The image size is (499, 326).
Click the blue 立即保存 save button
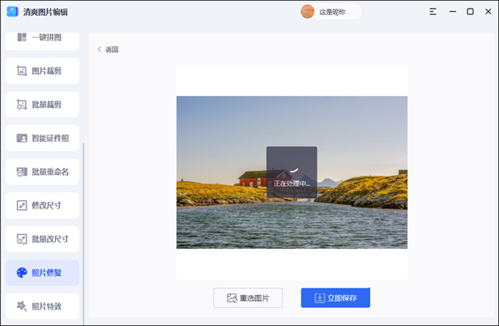click(335, 298)
